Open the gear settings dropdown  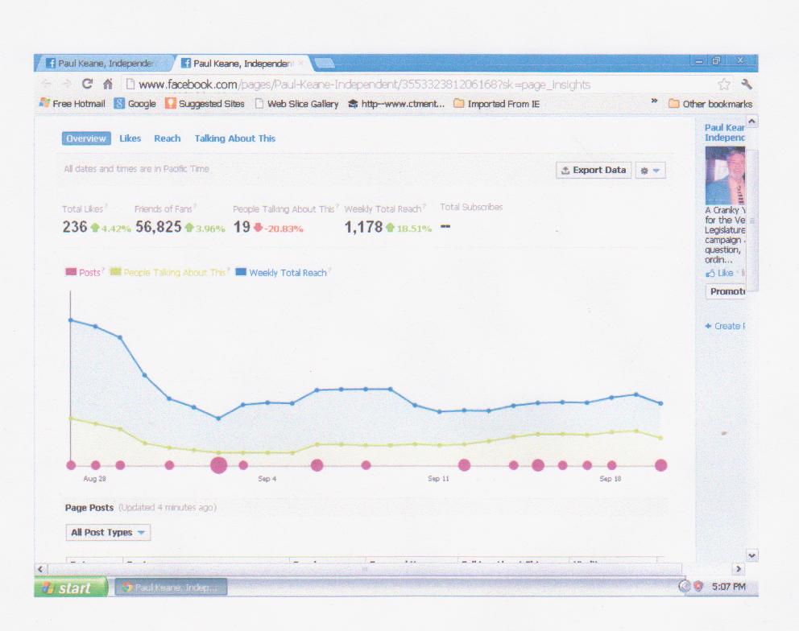[x=650, y=170]
